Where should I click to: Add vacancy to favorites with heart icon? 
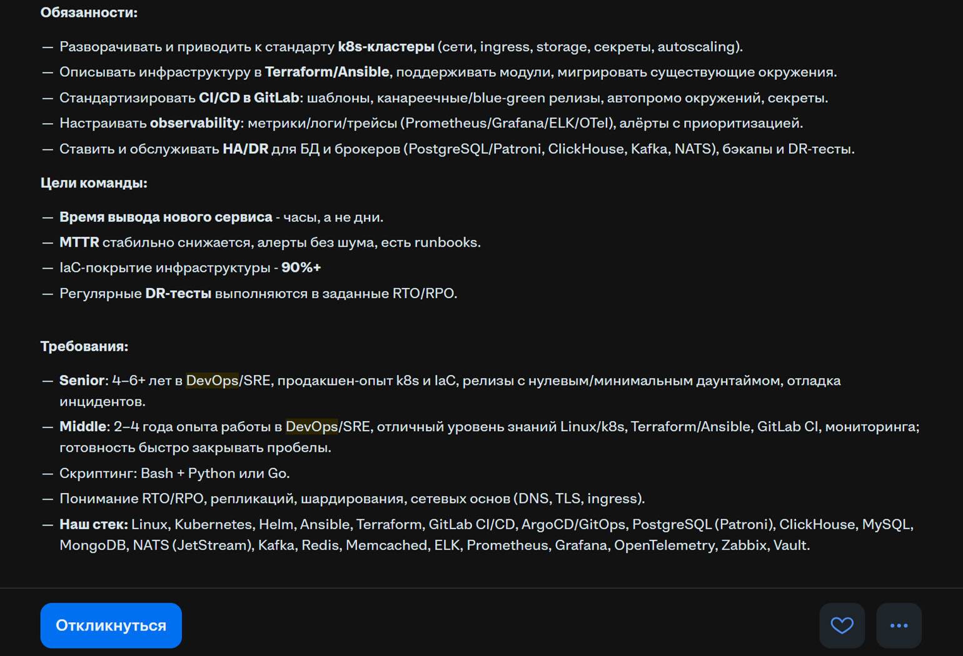(842, 625)
